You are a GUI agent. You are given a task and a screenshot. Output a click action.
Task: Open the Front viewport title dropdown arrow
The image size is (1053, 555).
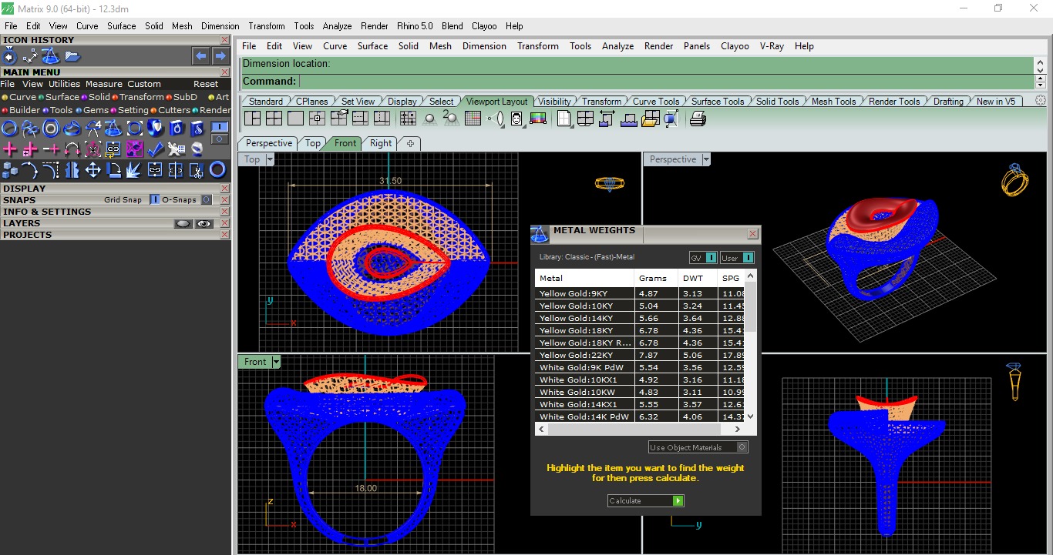tap(277, 362)
